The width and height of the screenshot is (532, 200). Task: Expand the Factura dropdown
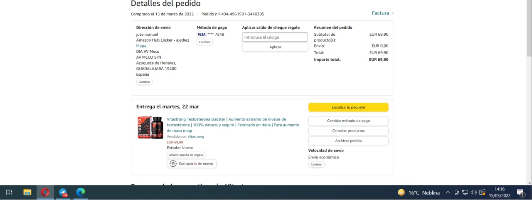coord(383,13)
